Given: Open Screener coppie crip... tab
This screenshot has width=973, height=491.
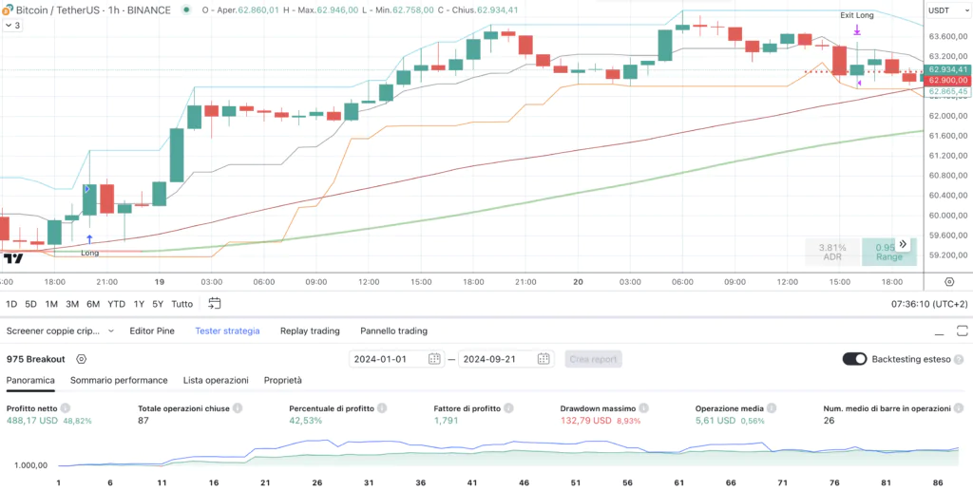Looking at the screenshot, I should click(53, 331).
